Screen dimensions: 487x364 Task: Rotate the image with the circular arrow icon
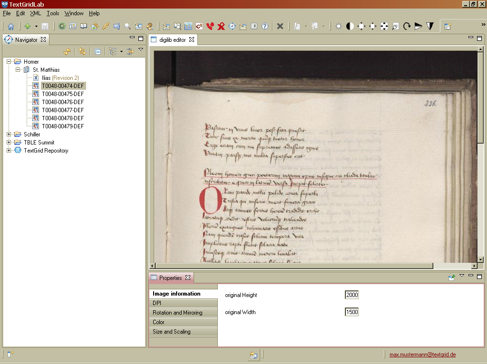click(x=407, y=27)
